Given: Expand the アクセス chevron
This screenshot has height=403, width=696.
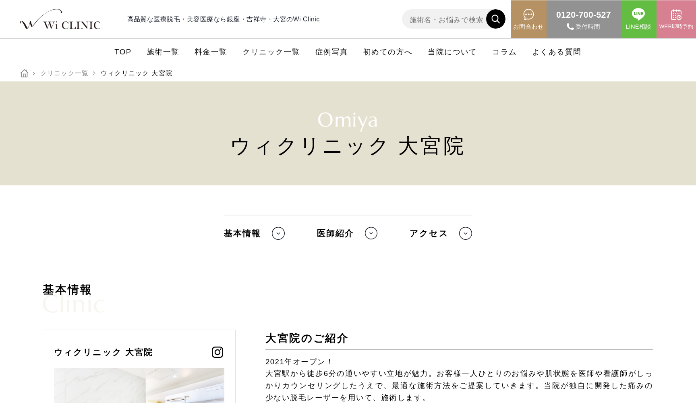Looking at the screenshot, I should point(466,233).
